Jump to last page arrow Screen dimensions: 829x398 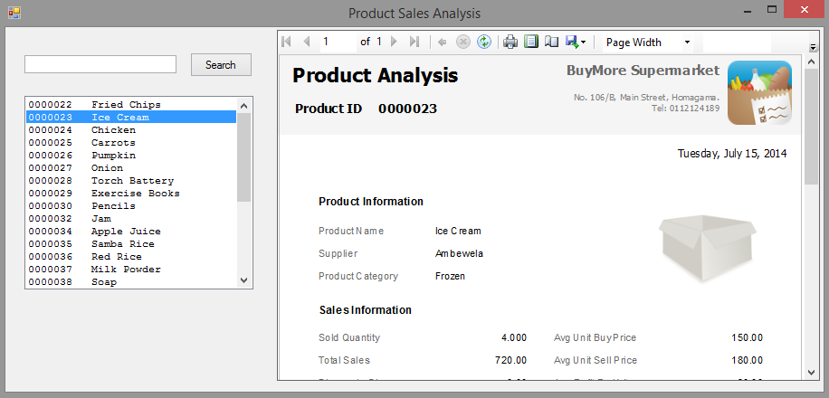[414, 42]
